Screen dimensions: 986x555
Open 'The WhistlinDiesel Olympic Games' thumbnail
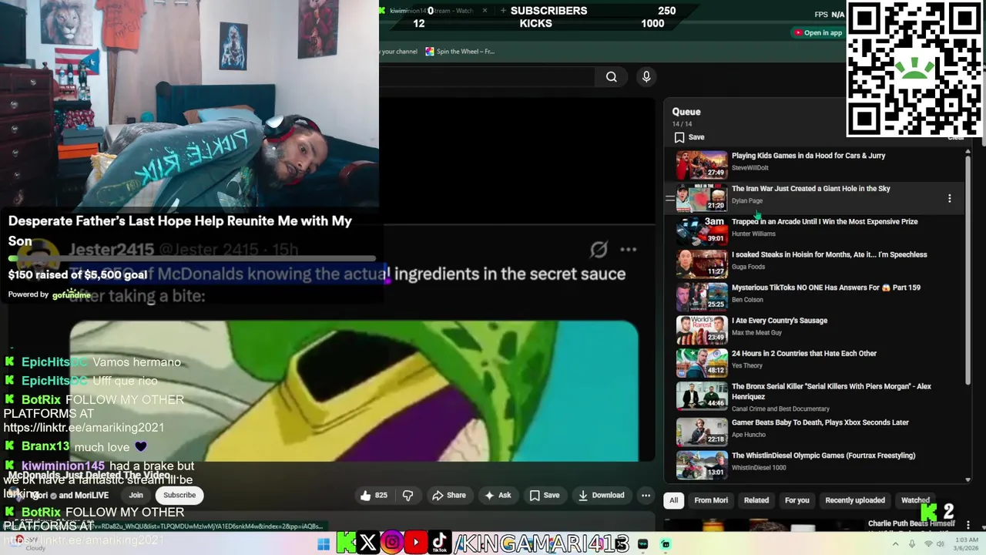tap(702, 465)
